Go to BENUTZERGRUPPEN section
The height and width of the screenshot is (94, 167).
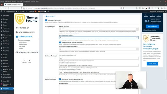27,32
